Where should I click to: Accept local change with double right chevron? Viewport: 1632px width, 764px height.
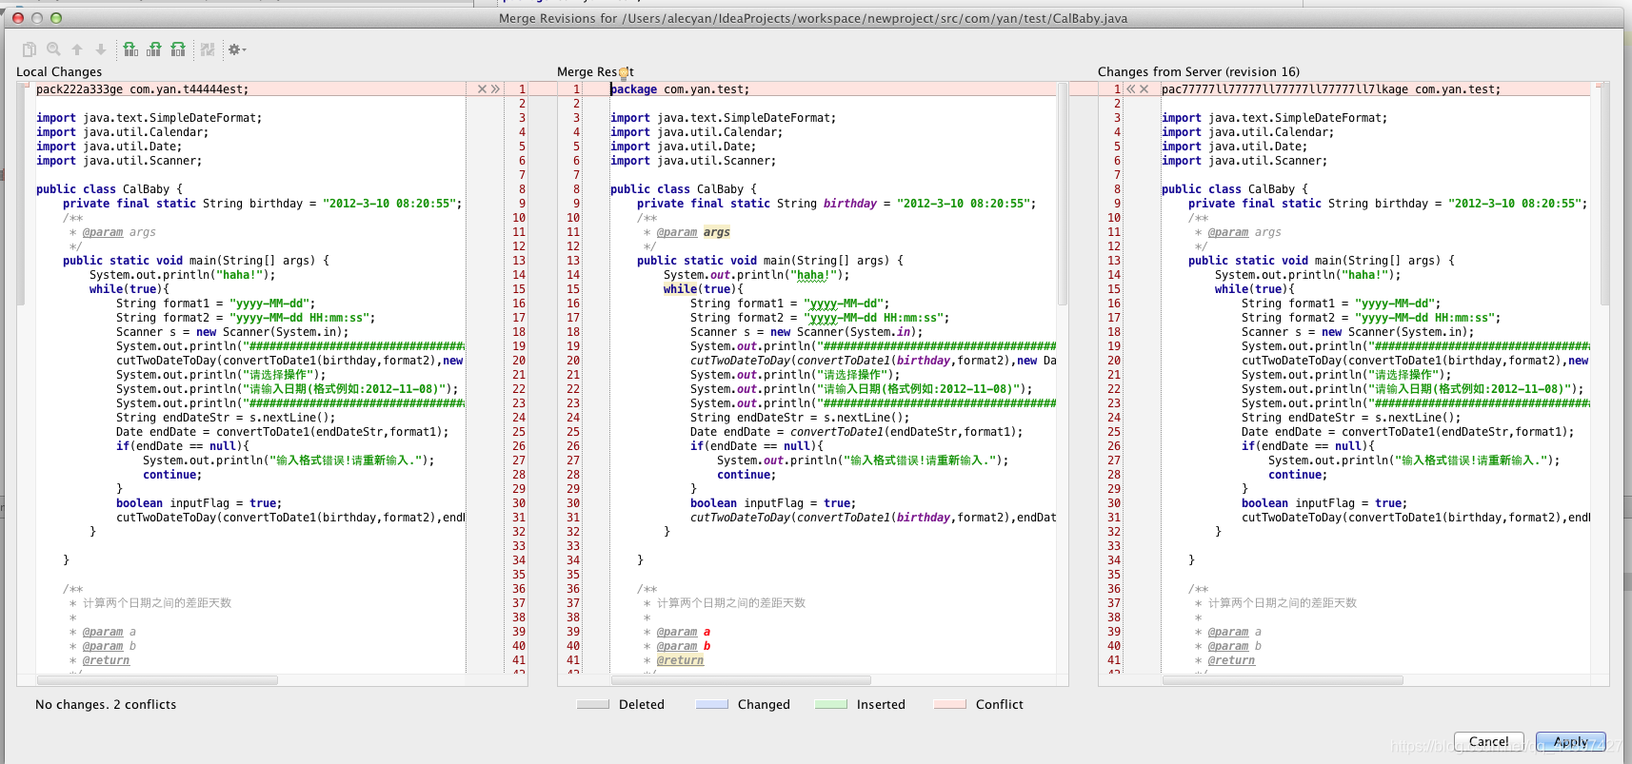tap(495, 89)
